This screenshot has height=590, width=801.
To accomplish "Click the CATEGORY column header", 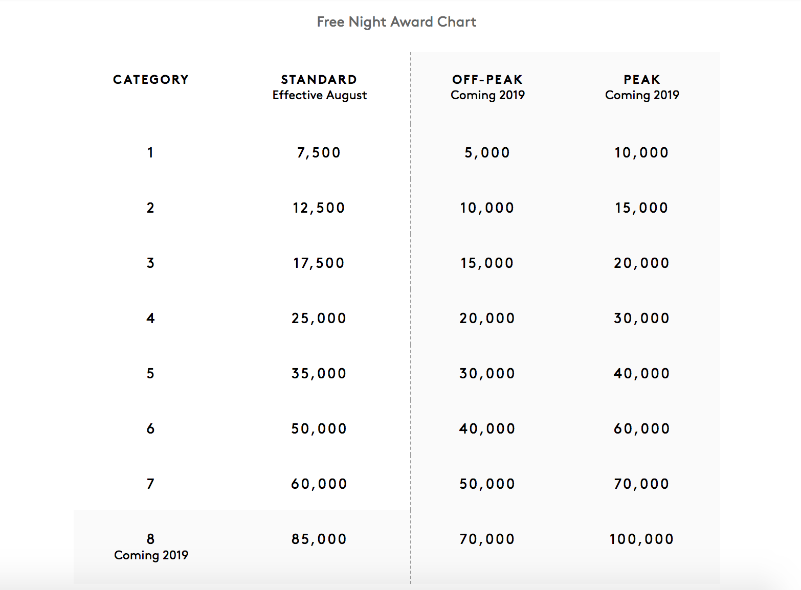I will point(151,80).
